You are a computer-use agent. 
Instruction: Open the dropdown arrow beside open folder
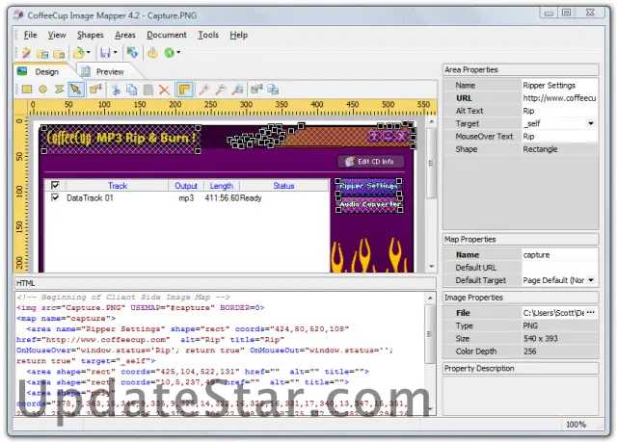coord(88,52)
